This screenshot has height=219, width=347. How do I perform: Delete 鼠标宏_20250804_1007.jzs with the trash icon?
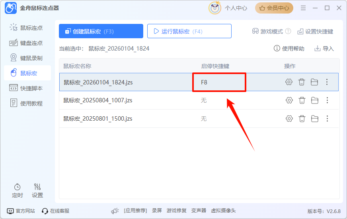tap(302, 100)
